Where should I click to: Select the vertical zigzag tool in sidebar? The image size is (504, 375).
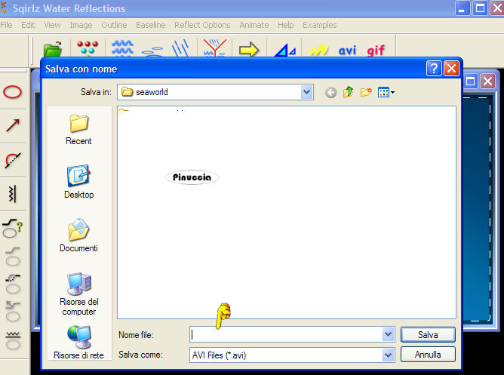(12, 193)
